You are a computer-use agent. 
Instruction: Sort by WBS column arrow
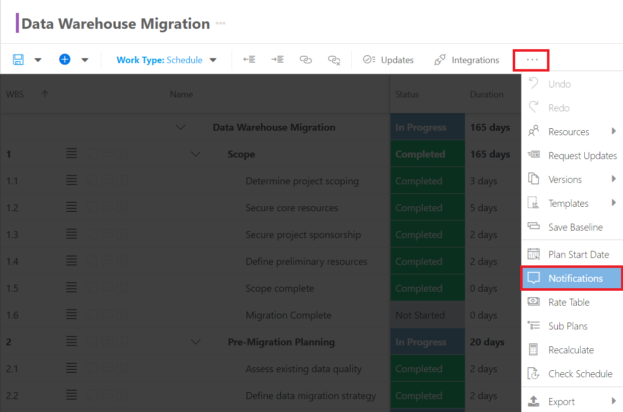coord(45,93)
